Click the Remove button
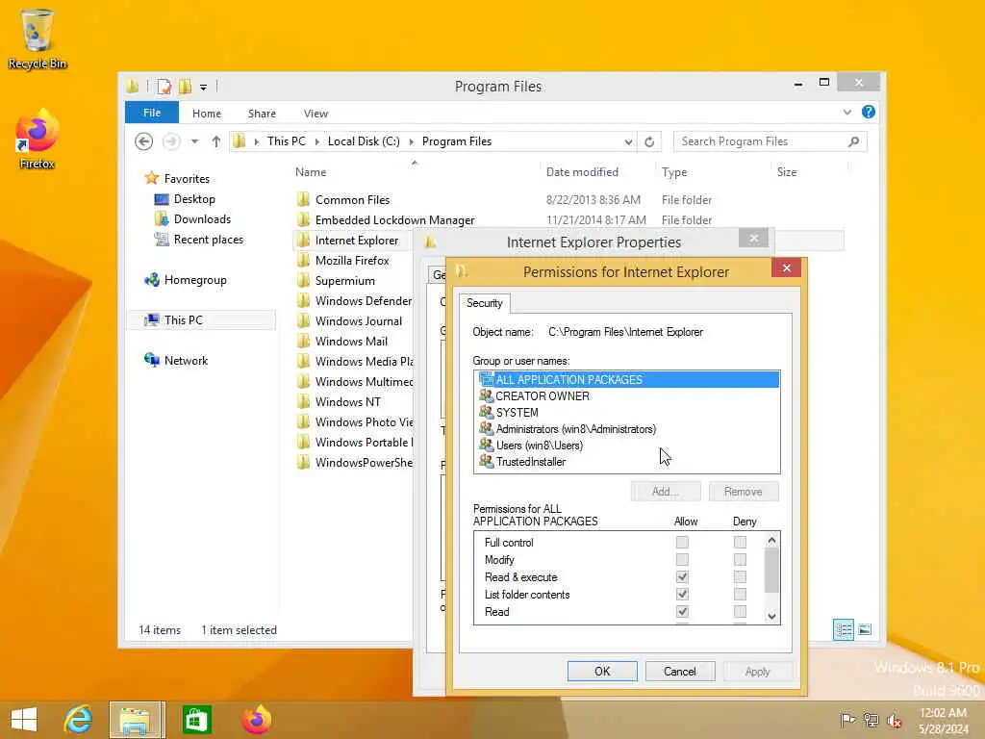This screenshot has height=739, width=985. click(744, 492)
